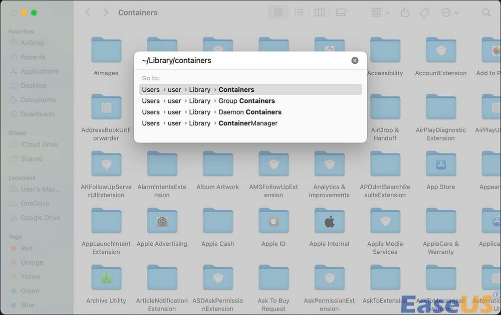The width and height of the screenshot is (501, 315).
Task: Open AirDrop in the sidebar
Action: point(32,43)
